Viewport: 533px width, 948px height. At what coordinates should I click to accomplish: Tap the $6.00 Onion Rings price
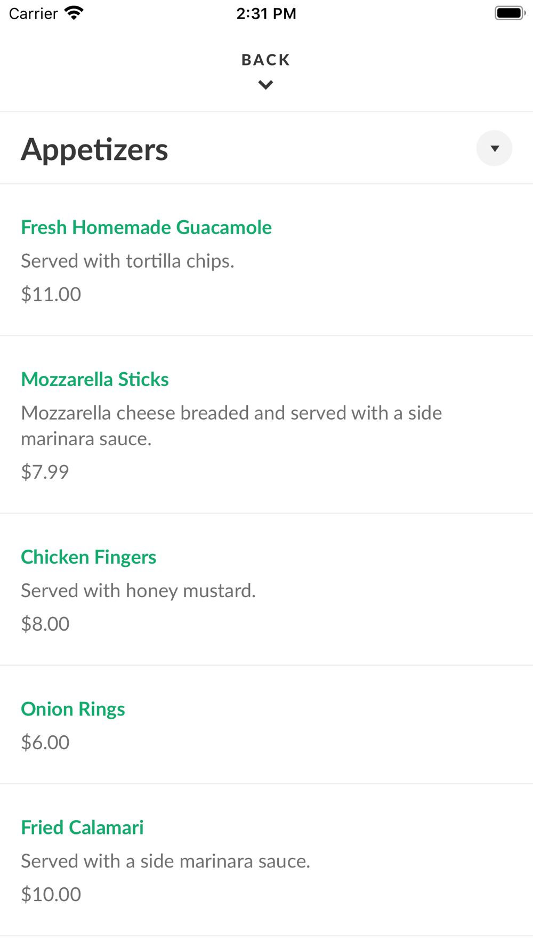click(x=45, y=742)
